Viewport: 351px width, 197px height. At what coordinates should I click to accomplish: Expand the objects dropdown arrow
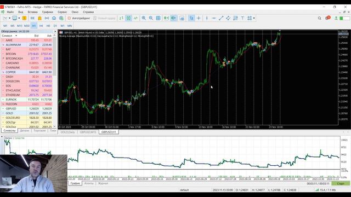(254, 18)
